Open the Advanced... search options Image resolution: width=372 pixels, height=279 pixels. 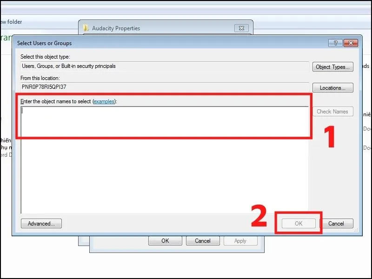pos(41,224)
